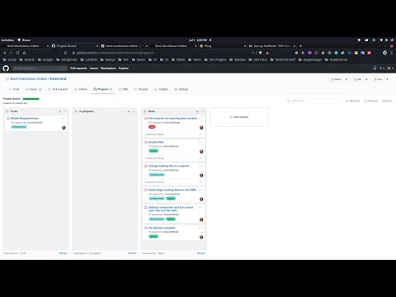Click the Brave shields icon in address bar
This screenshot has width=396, height=297.
point(261,53)
